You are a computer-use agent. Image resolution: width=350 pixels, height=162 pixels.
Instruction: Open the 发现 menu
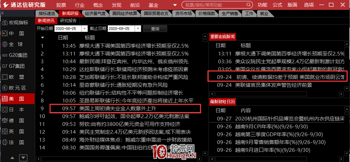[x=117, y=5]
